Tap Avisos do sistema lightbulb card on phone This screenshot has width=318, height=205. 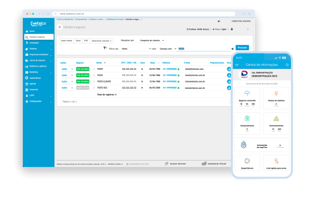click(x=276, y=98)
